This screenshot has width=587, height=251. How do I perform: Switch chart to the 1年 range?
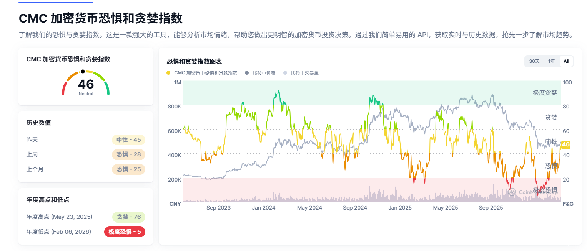551,61
